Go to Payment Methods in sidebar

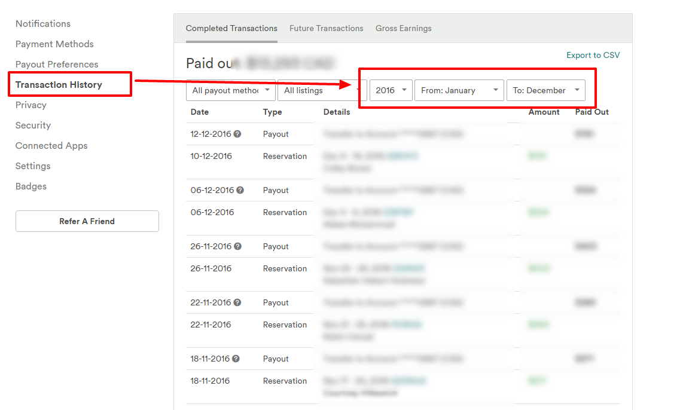(x=54, y=44)
